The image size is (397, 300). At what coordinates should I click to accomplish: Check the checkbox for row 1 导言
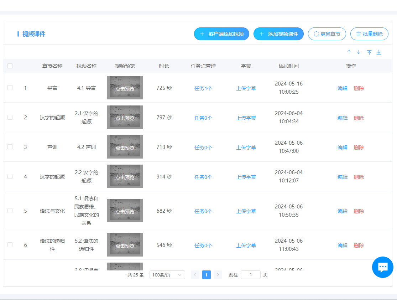tap(10, 88)
